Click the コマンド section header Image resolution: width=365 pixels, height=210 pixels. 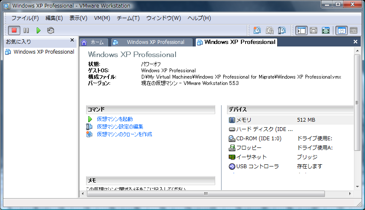point(150,109)
